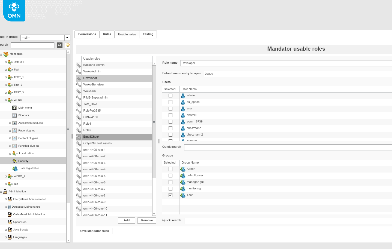This screenshot has width=392, height=249.
Task: Click the User registration icon
Action: (15, 169)
